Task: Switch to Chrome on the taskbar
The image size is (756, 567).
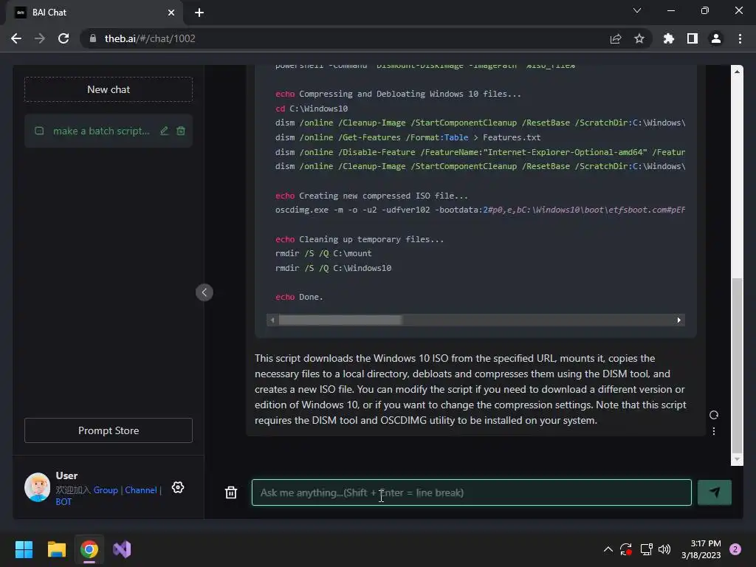Action: click(x=89, y=549)
